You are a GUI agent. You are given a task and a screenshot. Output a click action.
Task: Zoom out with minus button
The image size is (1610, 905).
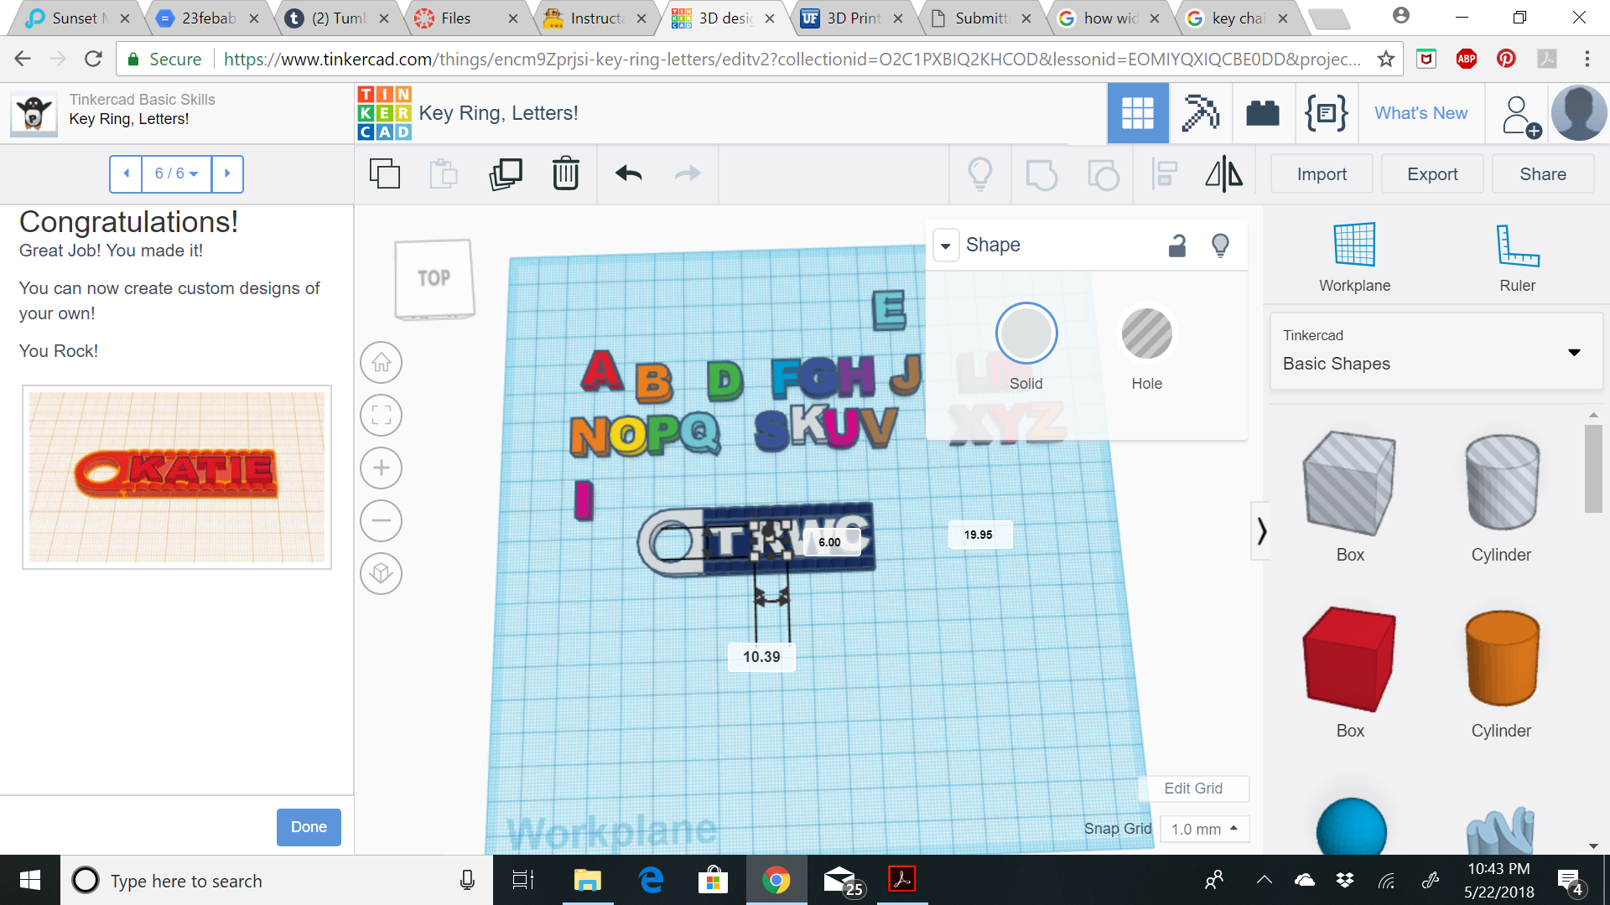[382, 521]
